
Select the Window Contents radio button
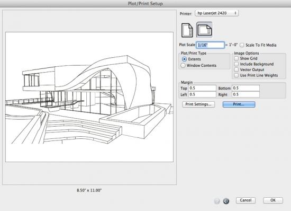click(183, 65)
